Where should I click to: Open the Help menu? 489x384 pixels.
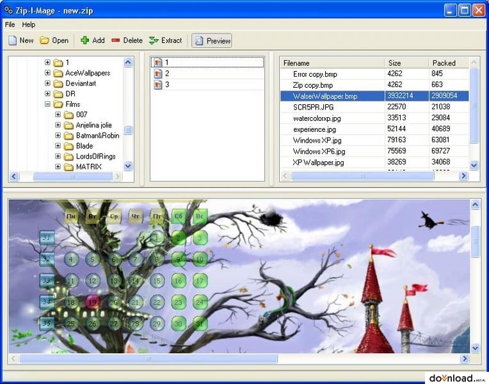(29, 24)
